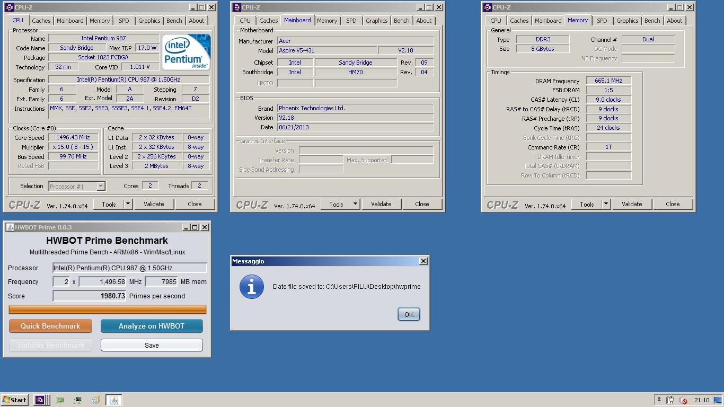Open the SPD tab in the Mainboard window

coord(351,21)
